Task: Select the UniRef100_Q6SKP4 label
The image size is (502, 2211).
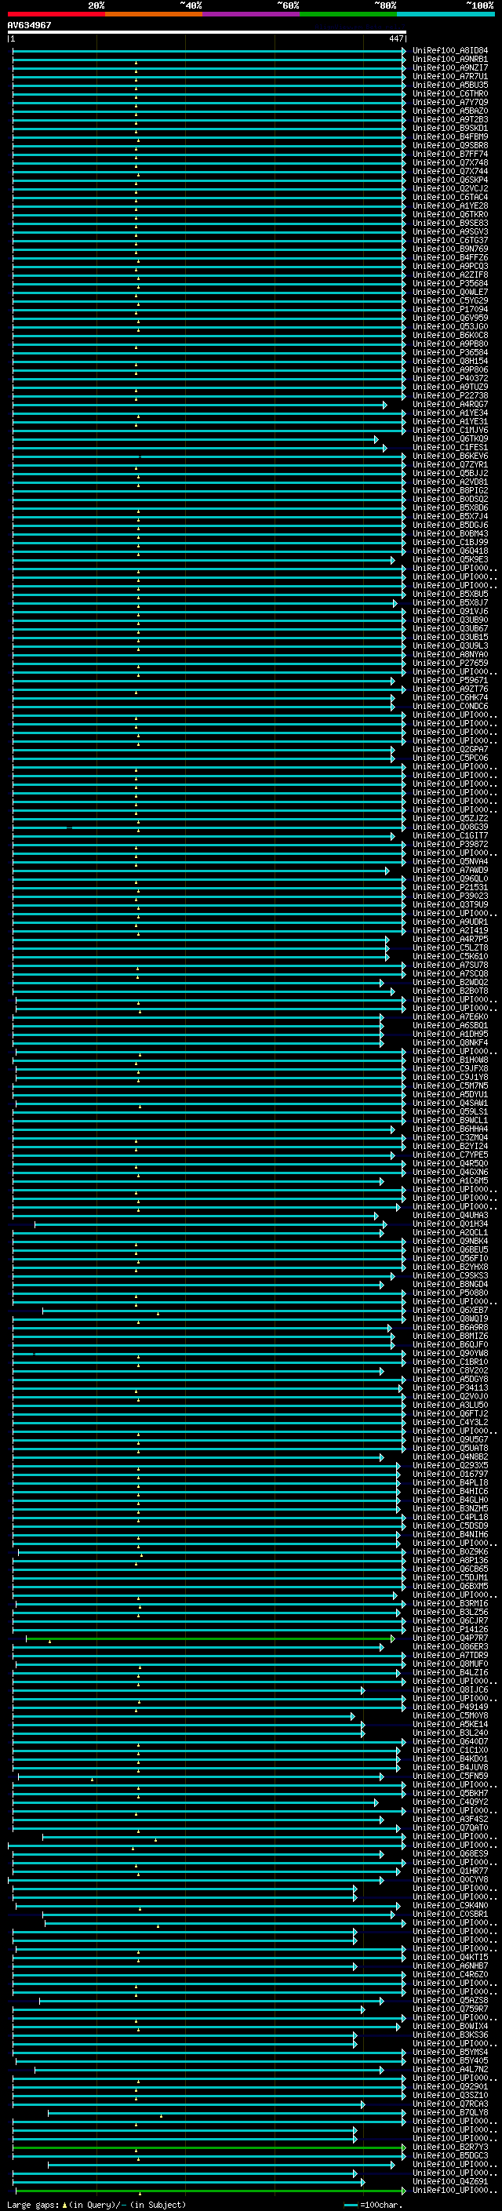Action: pyautogui.click(x=450, y=180)
